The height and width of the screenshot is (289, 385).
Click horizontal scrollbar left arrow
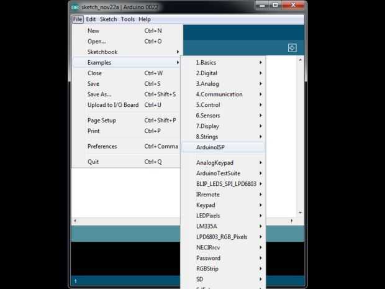pos(75,221)
